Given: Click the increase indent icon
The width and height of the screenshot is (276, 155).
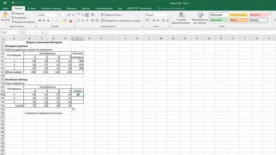Looking at the screenshot, I should pyautogui.click(x=97, y=21).
